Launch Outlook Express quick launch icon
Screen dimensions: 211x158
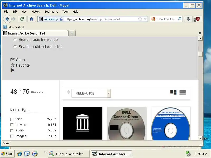coord(27,154)
